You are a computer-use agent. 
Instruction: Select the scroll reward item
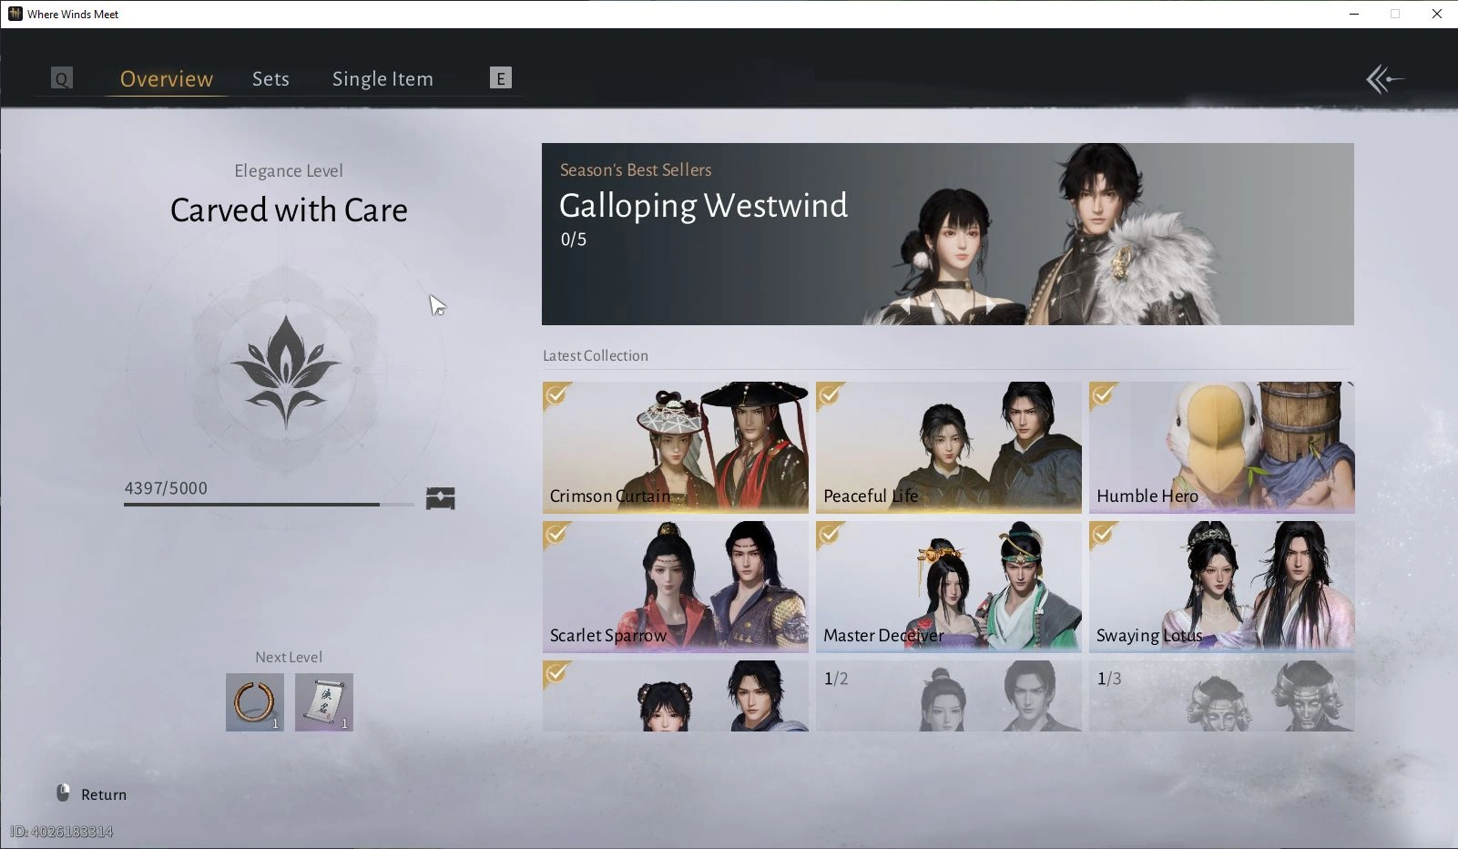[324, 702]
